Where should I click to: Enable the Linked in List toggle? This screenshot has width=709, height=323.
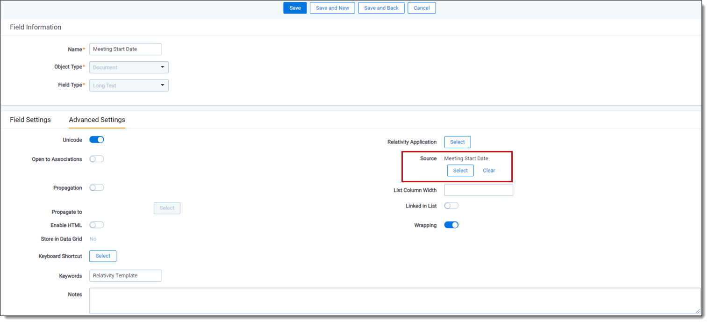pos(451,206)
